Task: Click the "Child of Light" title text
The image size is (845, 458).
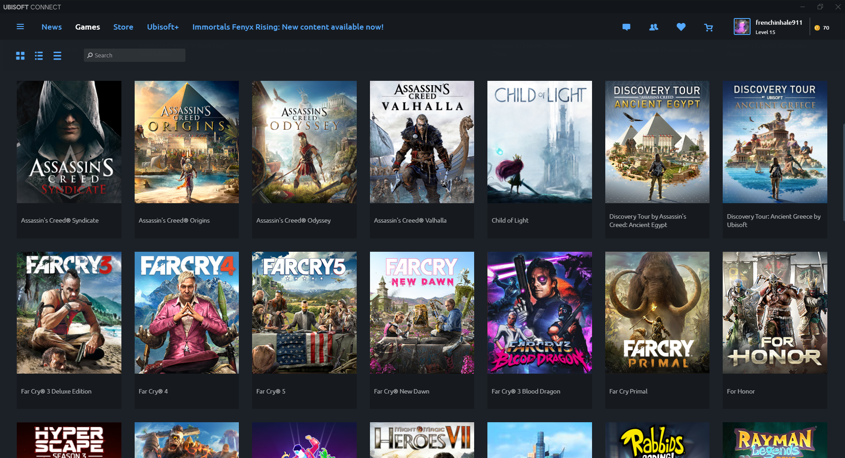Action: (x=510, y=220)
